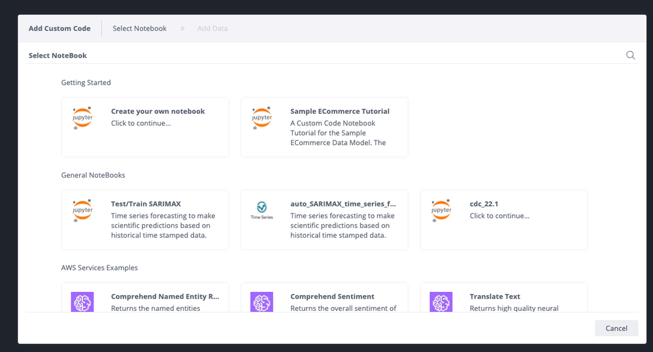Screen dimensions: 653x352
Task: Click Comprehend Sentiment purple brain icon
Action: click(x=262, y=302)
